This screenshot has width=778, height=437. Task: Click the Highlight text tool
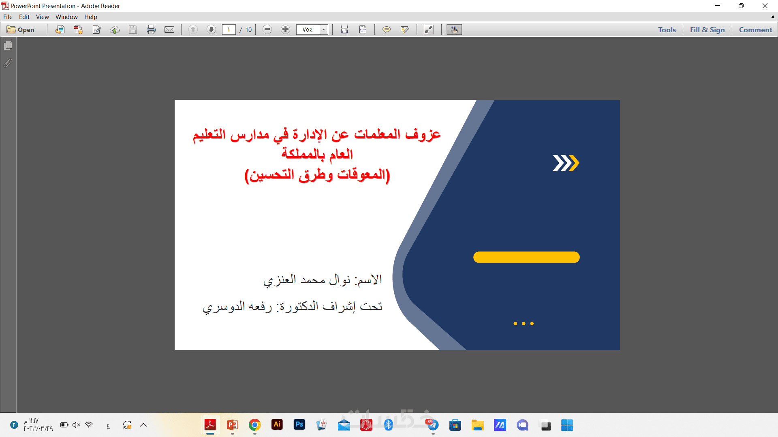(404, 30)
